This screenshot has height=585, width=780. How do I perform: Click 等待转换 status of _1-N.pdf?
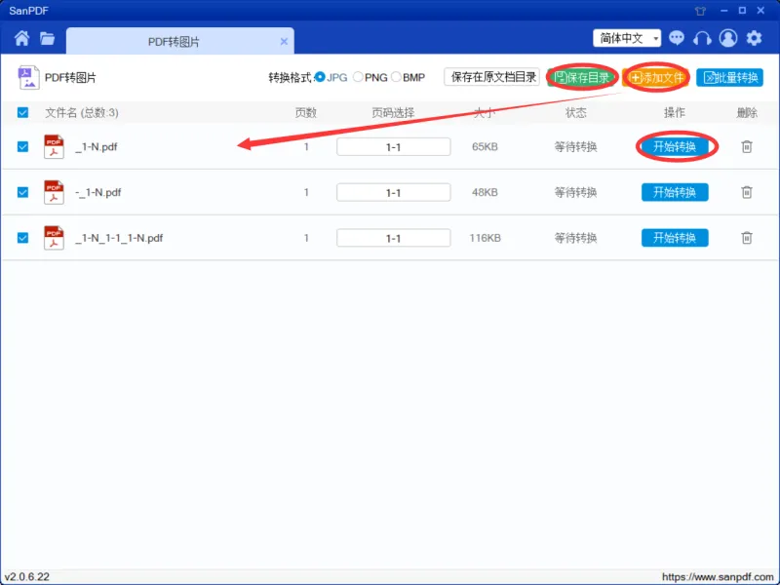tap(575, 147)
